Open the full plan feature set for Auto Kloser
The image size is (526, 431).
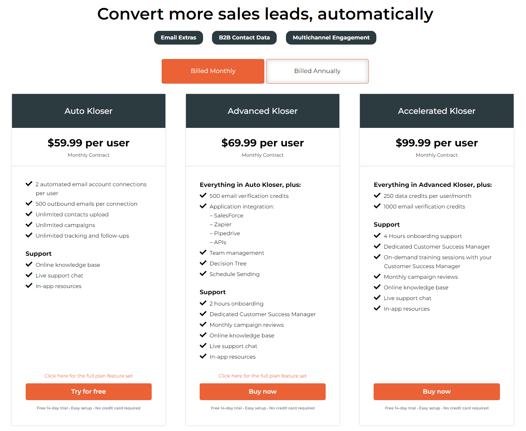(88, 375)
